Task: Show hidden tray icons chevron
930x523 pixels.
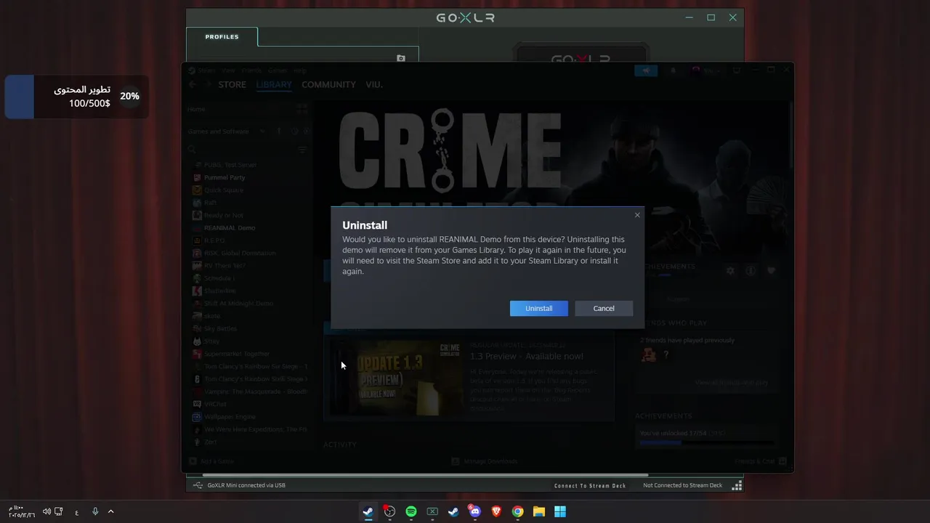Action: (110, 511)
